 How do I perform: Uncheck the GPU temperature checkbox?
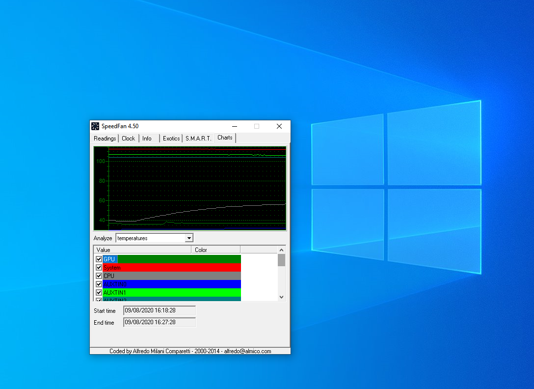point(99,259)
